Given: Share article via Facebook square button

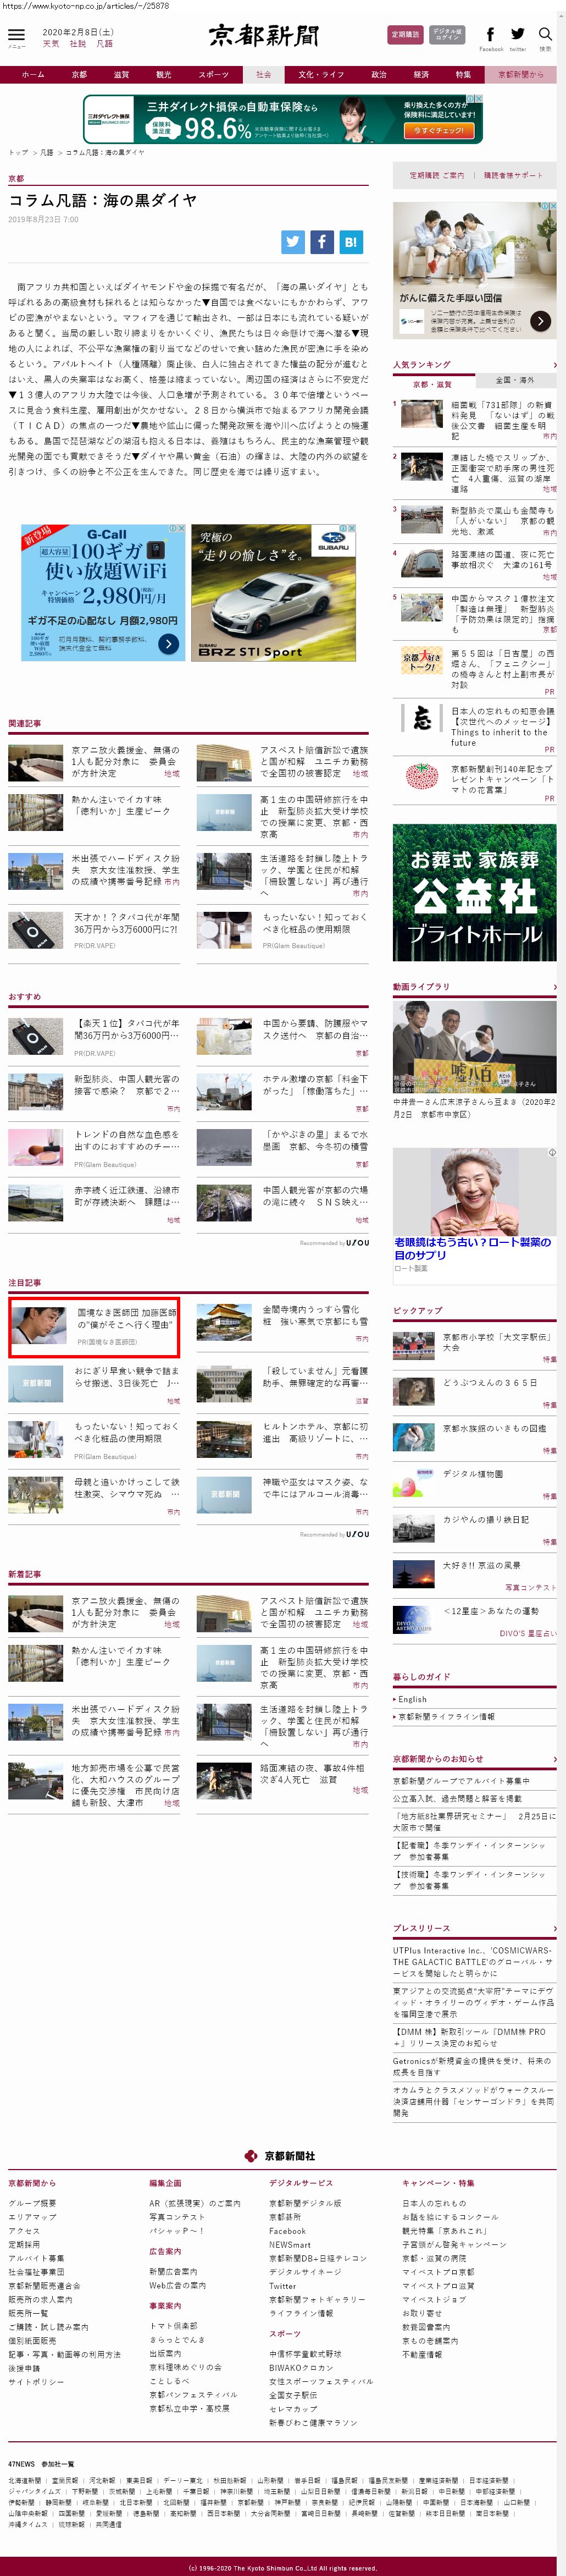Looking at the screenshot, I should pos(321,241).
